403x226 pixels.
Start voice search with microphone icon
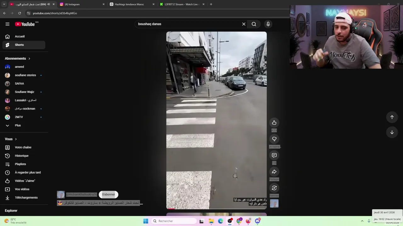(x=268, y=24)
